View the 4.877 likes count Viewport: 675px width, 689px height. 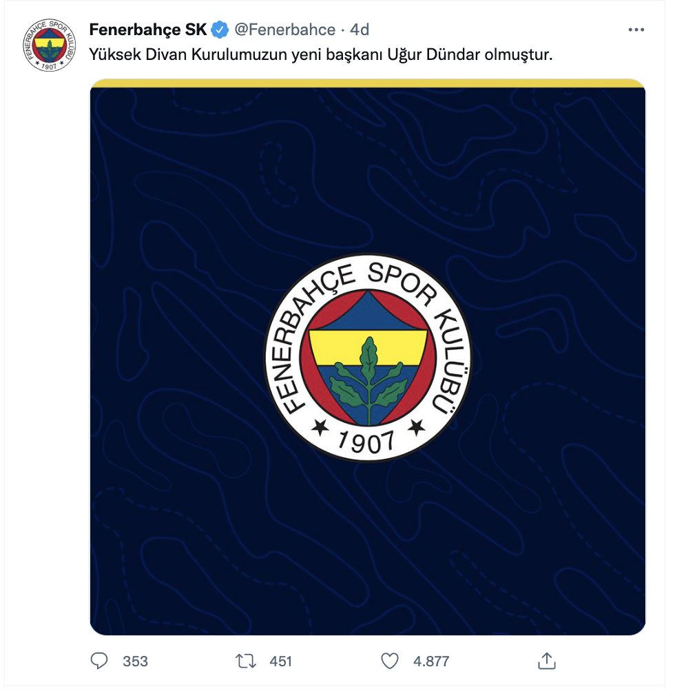coord(431,661)
